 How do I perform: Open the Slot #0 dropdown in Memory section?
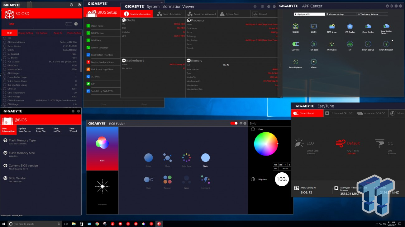coord(250,65)
